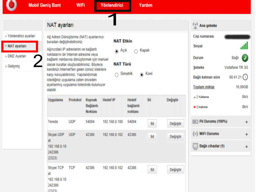This screenshot has width=256, height=192.
Task: Click the green connected checkmark icon
Action: tap(245, 58)
